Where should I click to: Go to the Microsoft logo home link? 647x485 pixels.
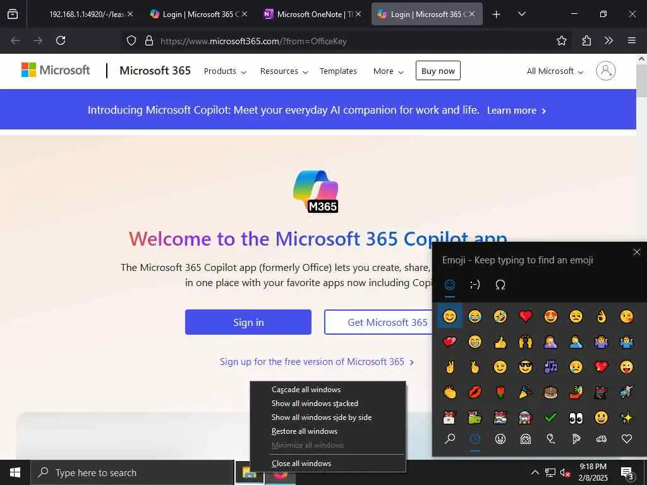(x=56, y=70)
